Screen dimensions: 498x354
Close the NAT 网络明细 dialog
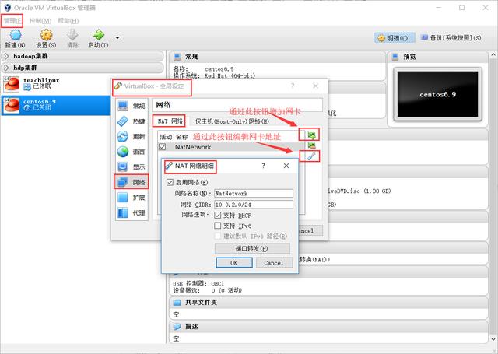286,166
